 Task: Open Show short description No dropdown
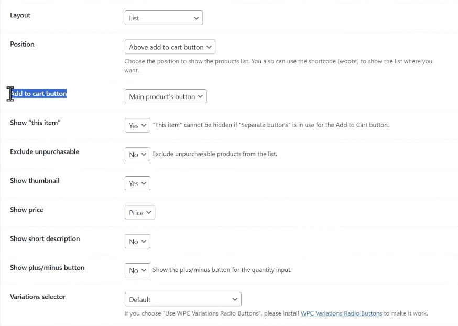click(137, 241)
